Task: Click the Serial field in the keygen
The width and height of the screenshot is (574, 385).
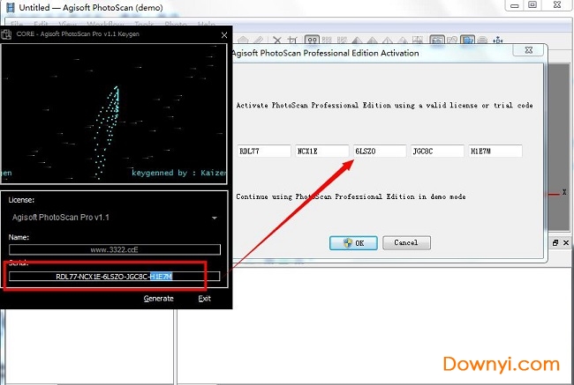Action: coord(114,277)
